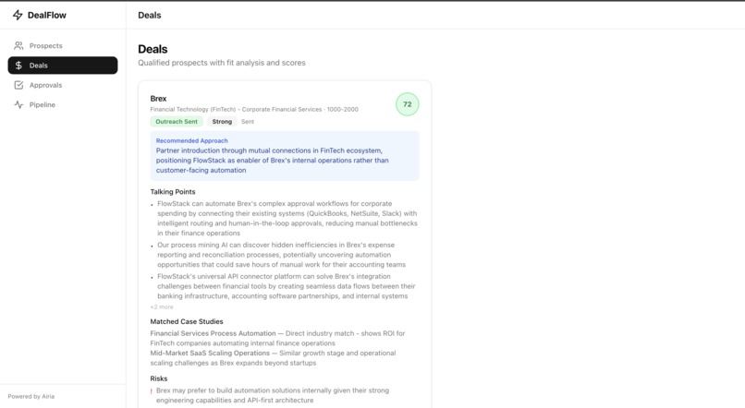Click the Recommended Approach heading
Viewport: 745px width, 408px height.
coord(192,140)
